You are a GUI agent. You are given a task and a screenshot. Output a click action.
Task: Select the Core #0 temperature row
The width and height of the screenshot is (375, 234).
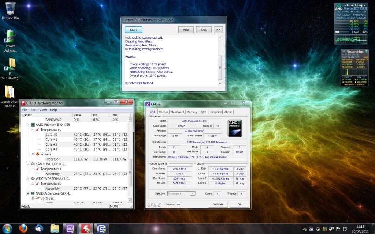click(51, 135)
